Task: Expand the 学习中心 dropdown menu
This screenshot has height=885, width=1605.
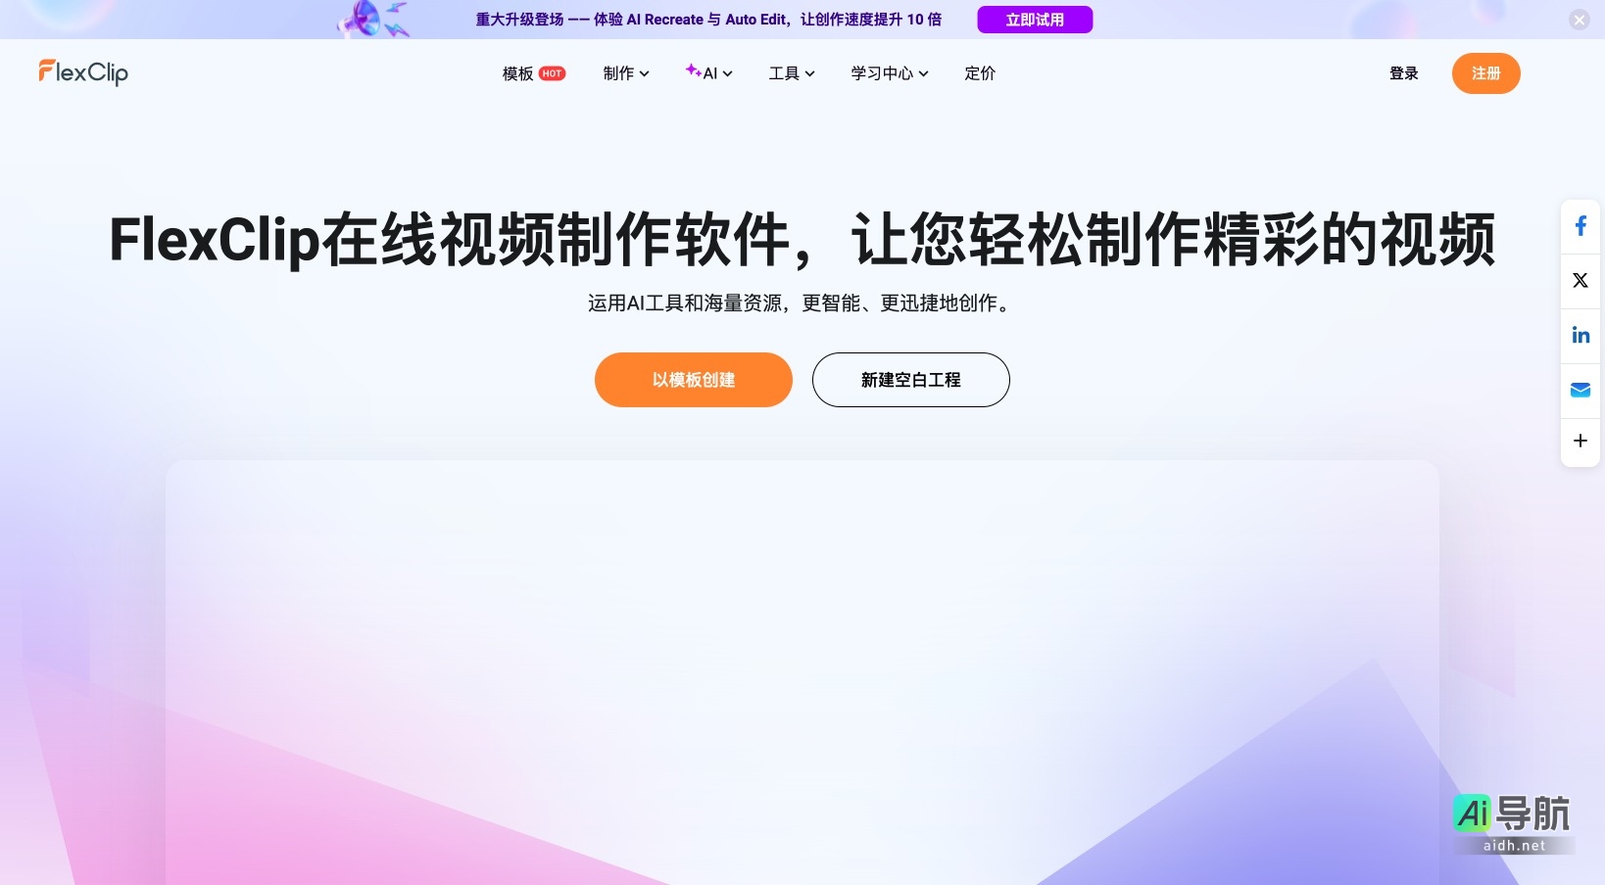Action: pyautogui.click(x=889, y=73)
